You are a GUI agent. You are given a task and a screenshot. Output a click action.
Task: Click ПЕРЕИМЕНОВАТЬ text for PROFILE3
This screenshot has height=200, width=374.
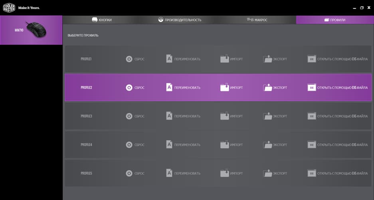pos(187,116)
